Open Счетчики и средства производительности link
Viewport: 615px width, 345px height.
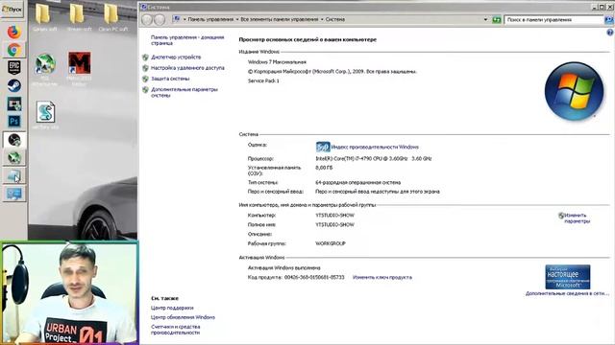tap(176, 330)
